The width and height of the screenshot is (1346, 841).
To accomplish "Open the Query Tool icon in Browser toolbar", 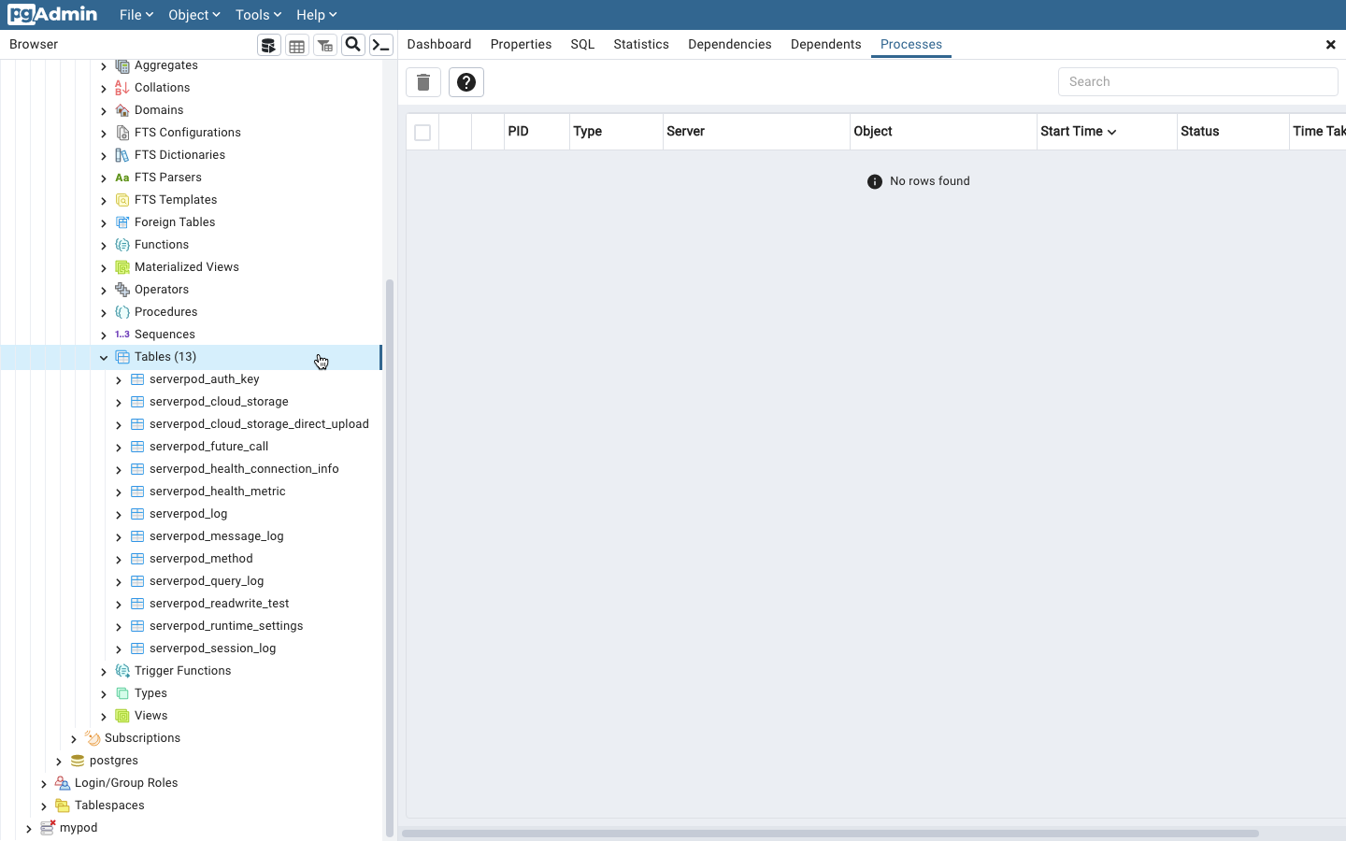I will (269, 45).
